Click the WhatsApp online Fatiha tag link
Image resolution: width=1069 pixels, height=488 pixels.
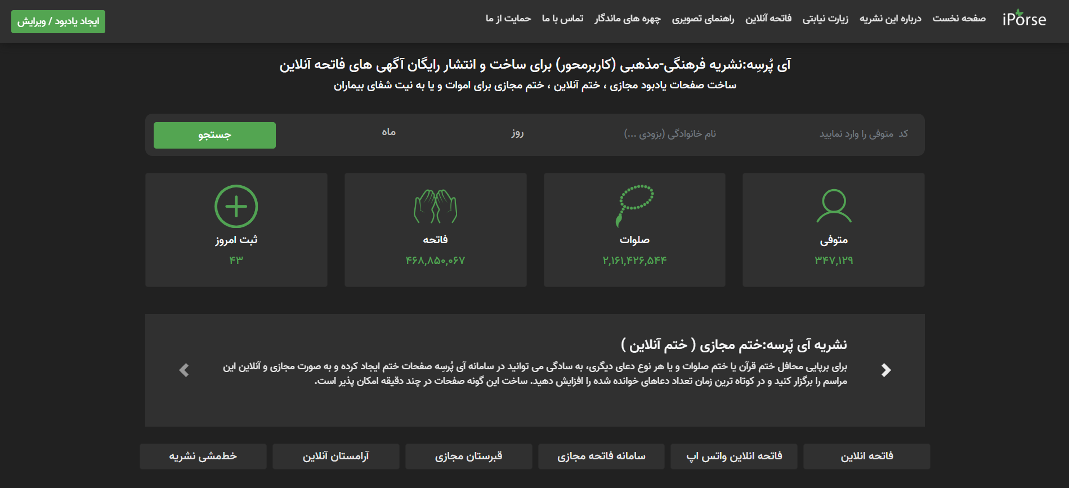click(734, 456)
